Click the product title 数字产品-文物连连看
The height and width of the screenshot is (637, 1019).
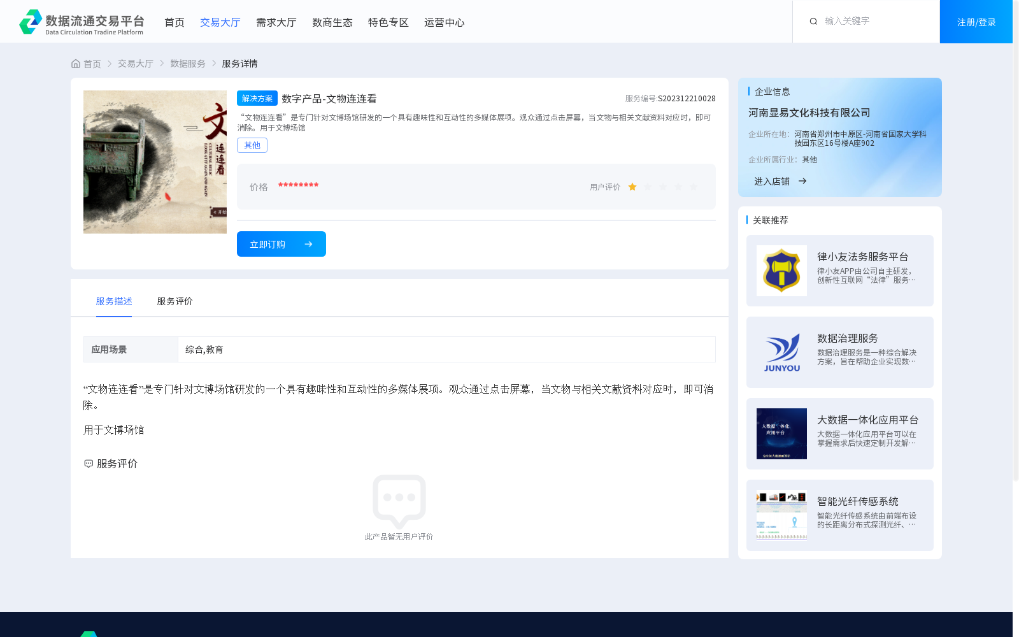329,99
